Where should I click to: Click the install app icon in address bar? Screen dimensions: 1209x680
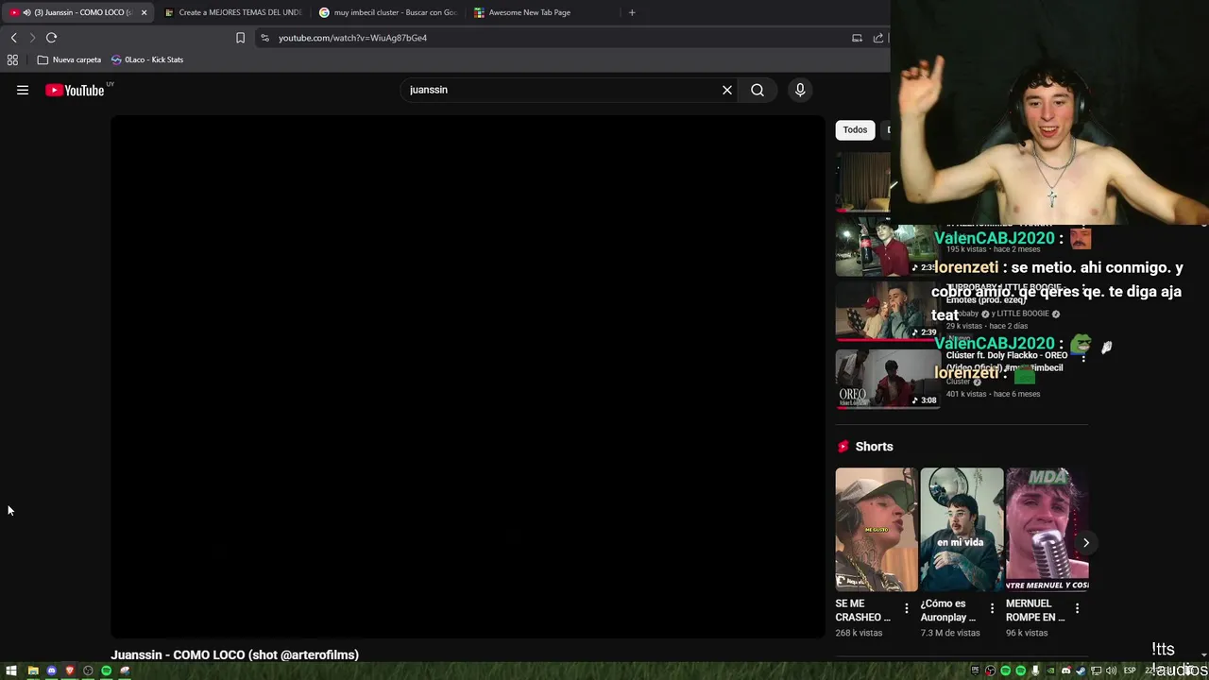[857, 38]
